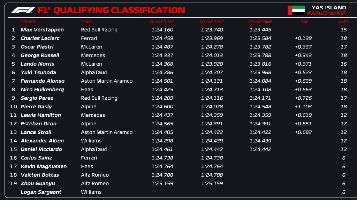Select the GAP column header
Image resolution: width=357 pixels, height=200 pixels.
(x=304, y=22)
